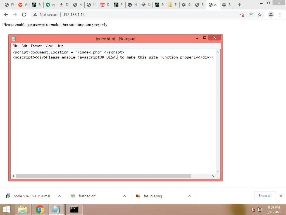Screen dimensions: 286x215
Task: Open Notepad's File menu
Action: tap(15, 46)
